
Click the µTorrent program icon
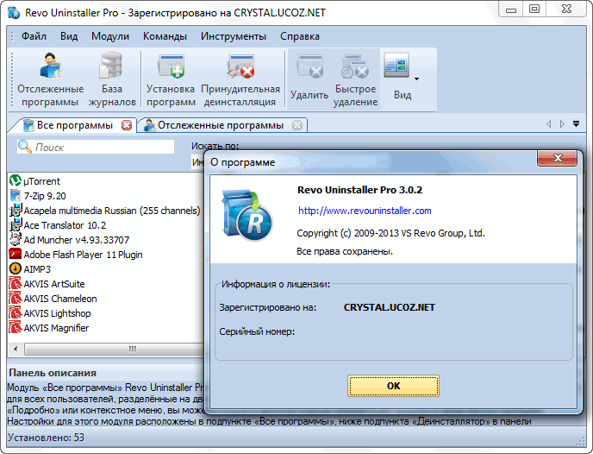pyautogui.click(x=16, y=180)
